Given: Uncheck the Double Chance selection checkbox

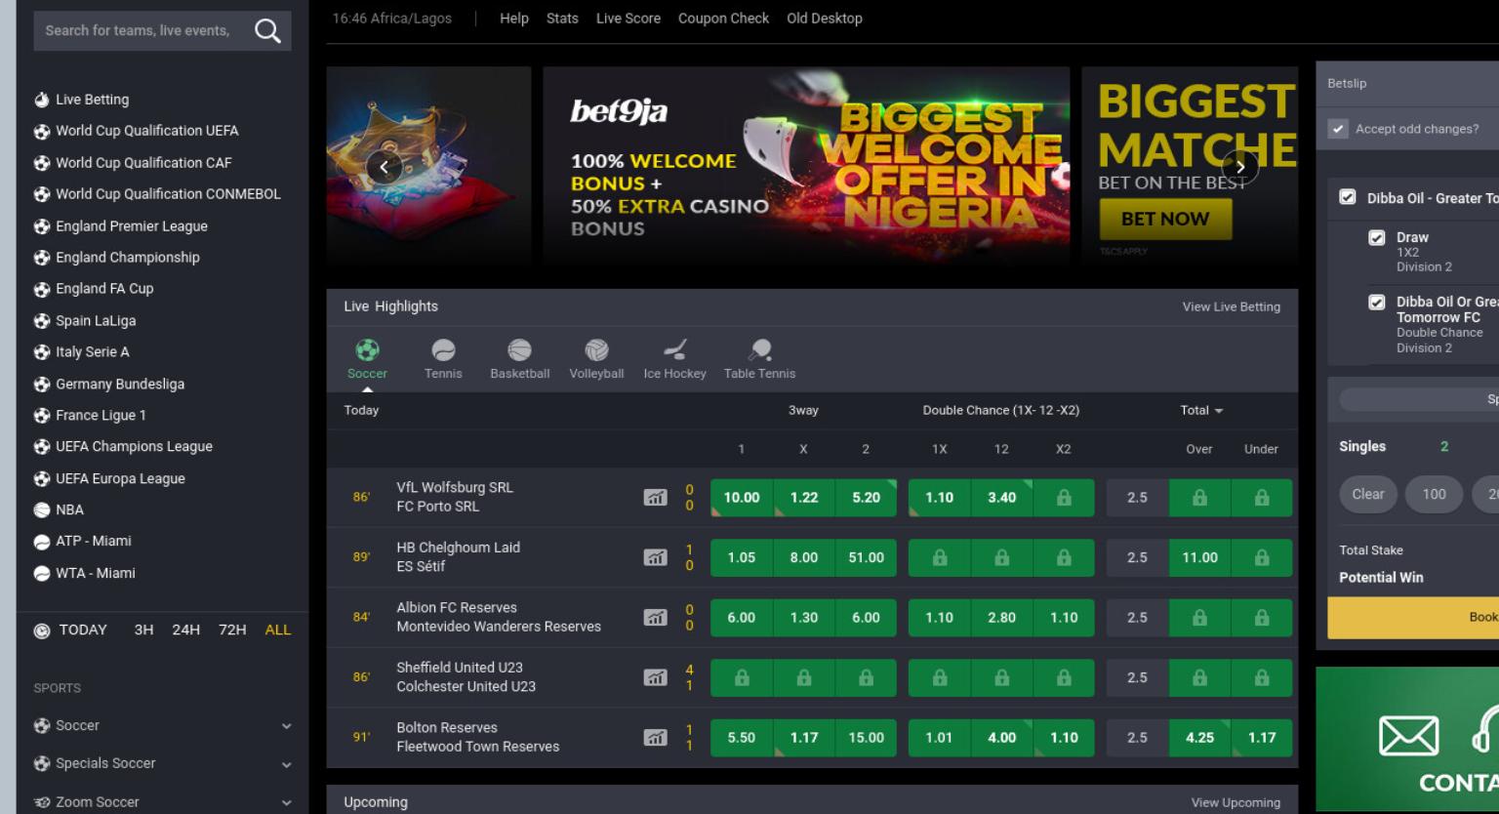Looking at the screenshot, I should tap(1377, 302).
